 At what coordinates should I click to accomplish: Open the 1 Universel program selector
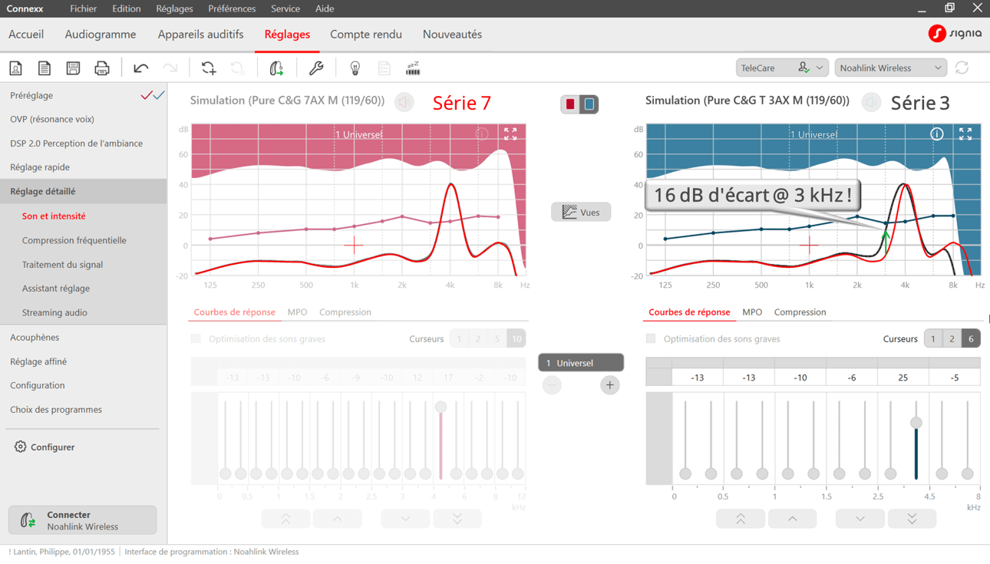tap(580, 362)
